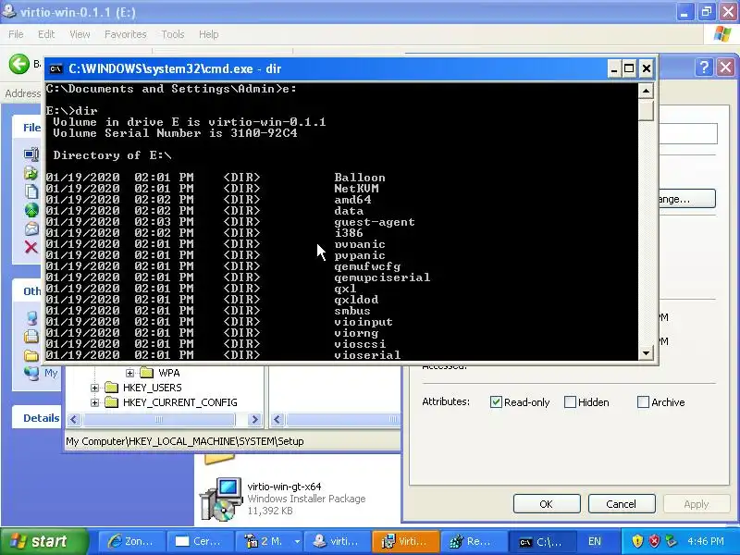The width and height of the screenshot is (740, 555).
Task: Expand the HKEY_CURRENT_CONFIG registry hive
Action: coord(94,402)
